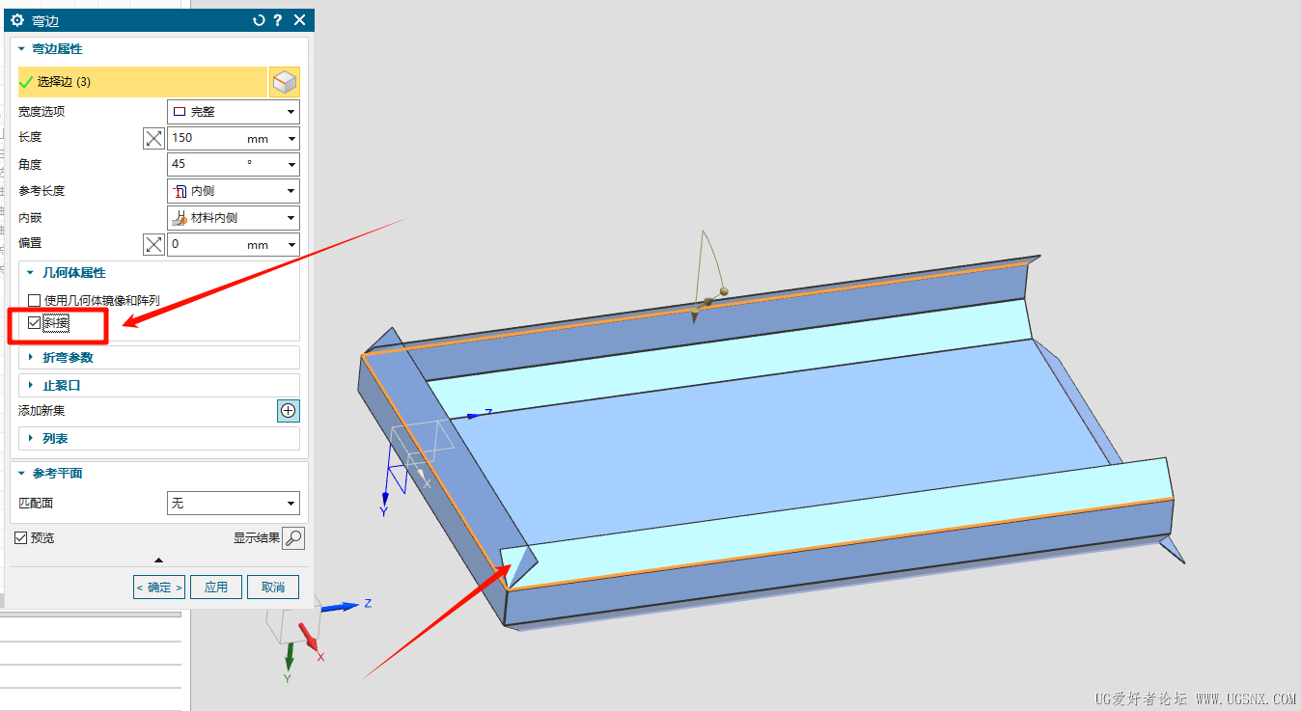
Task: Open the 内嵌 dropdown showing 材料内侧
Action: pyautogui.click(x=234, y=218)
